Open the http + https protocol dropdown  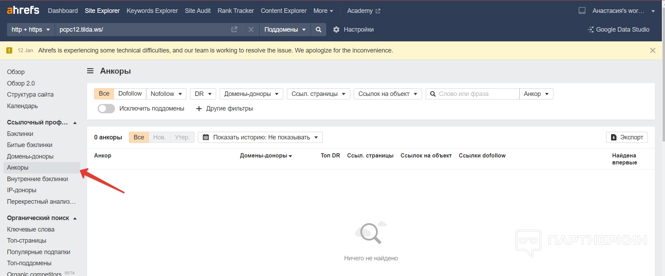coord(31,30)
